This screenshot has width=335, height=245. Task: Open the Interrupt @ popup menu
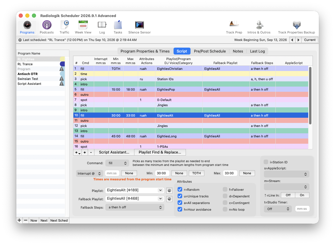tap(89, 173)
